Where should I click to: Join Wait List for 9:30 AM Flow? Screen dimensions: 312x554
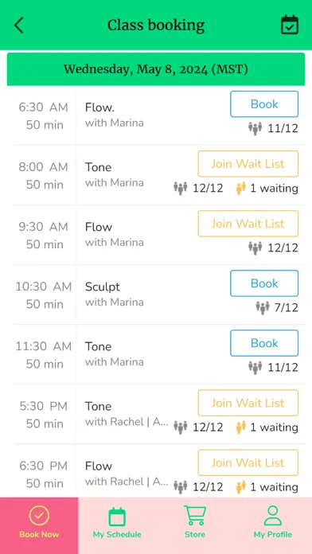pos(248,224)
